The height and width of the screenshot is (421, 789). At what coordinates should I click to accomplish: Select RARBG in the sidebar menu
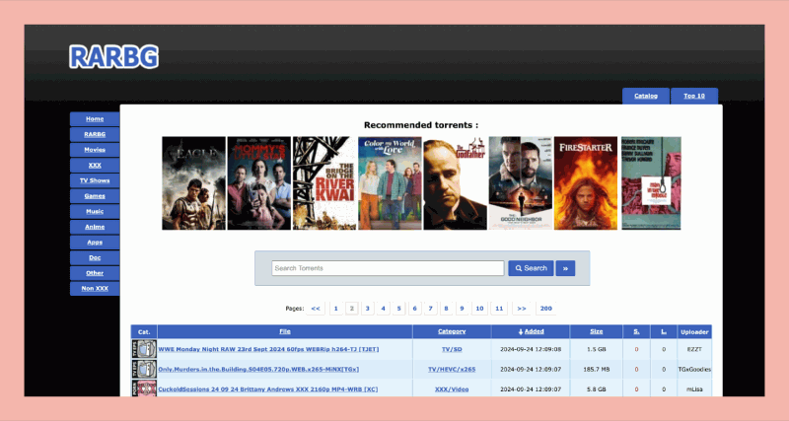tap(95, 134)
